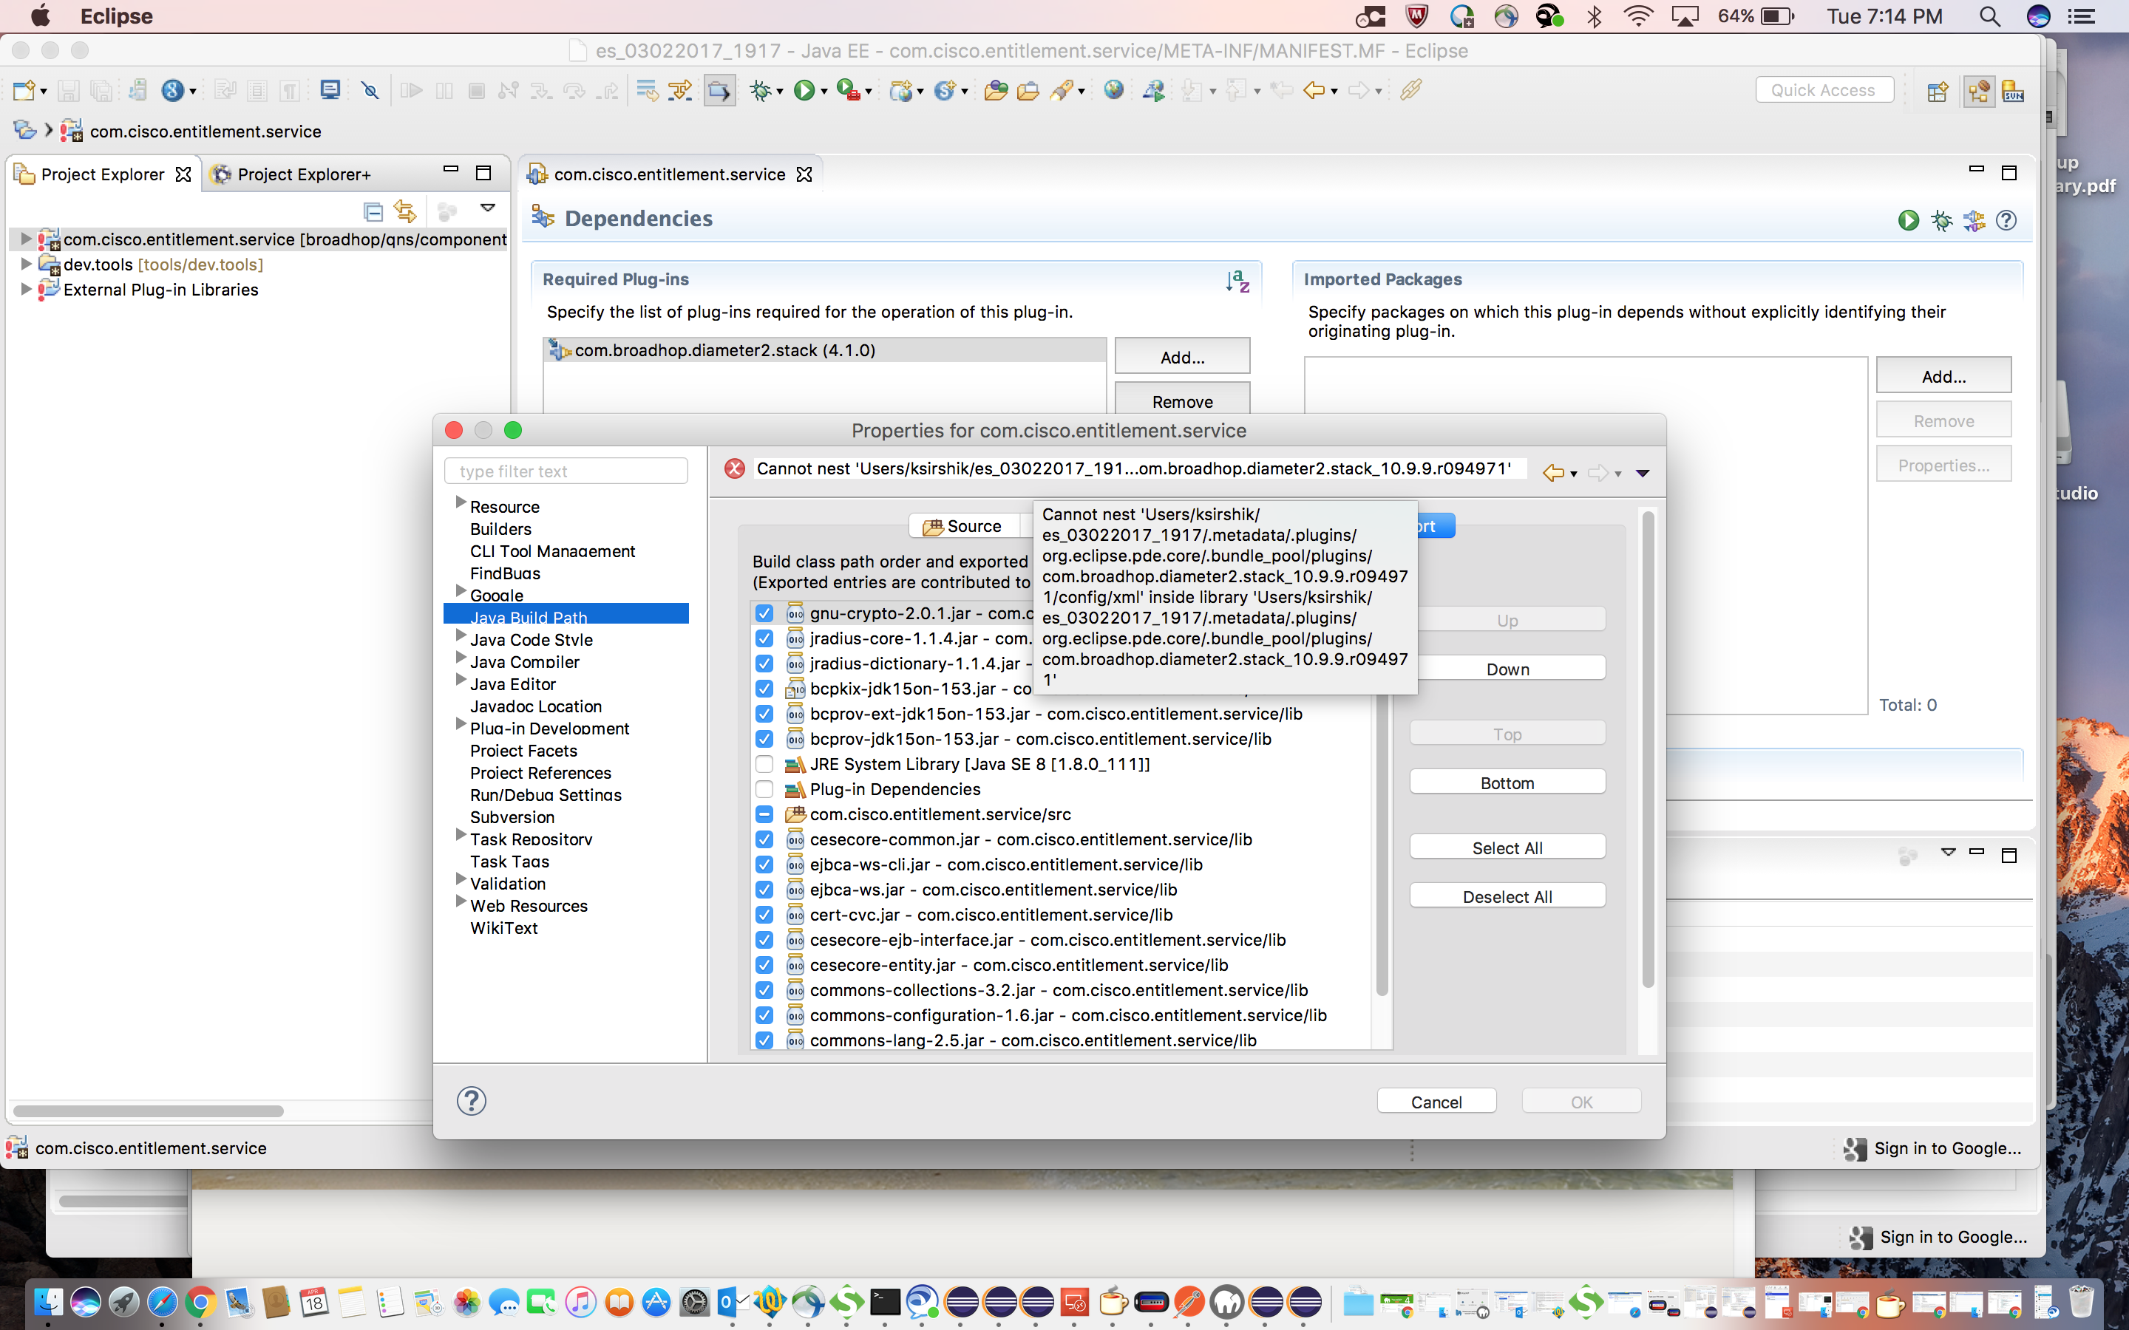Click the red error icon in Properties dialog
Viewport: 2129px width, 1330px height.
click(x=735, y=469)
